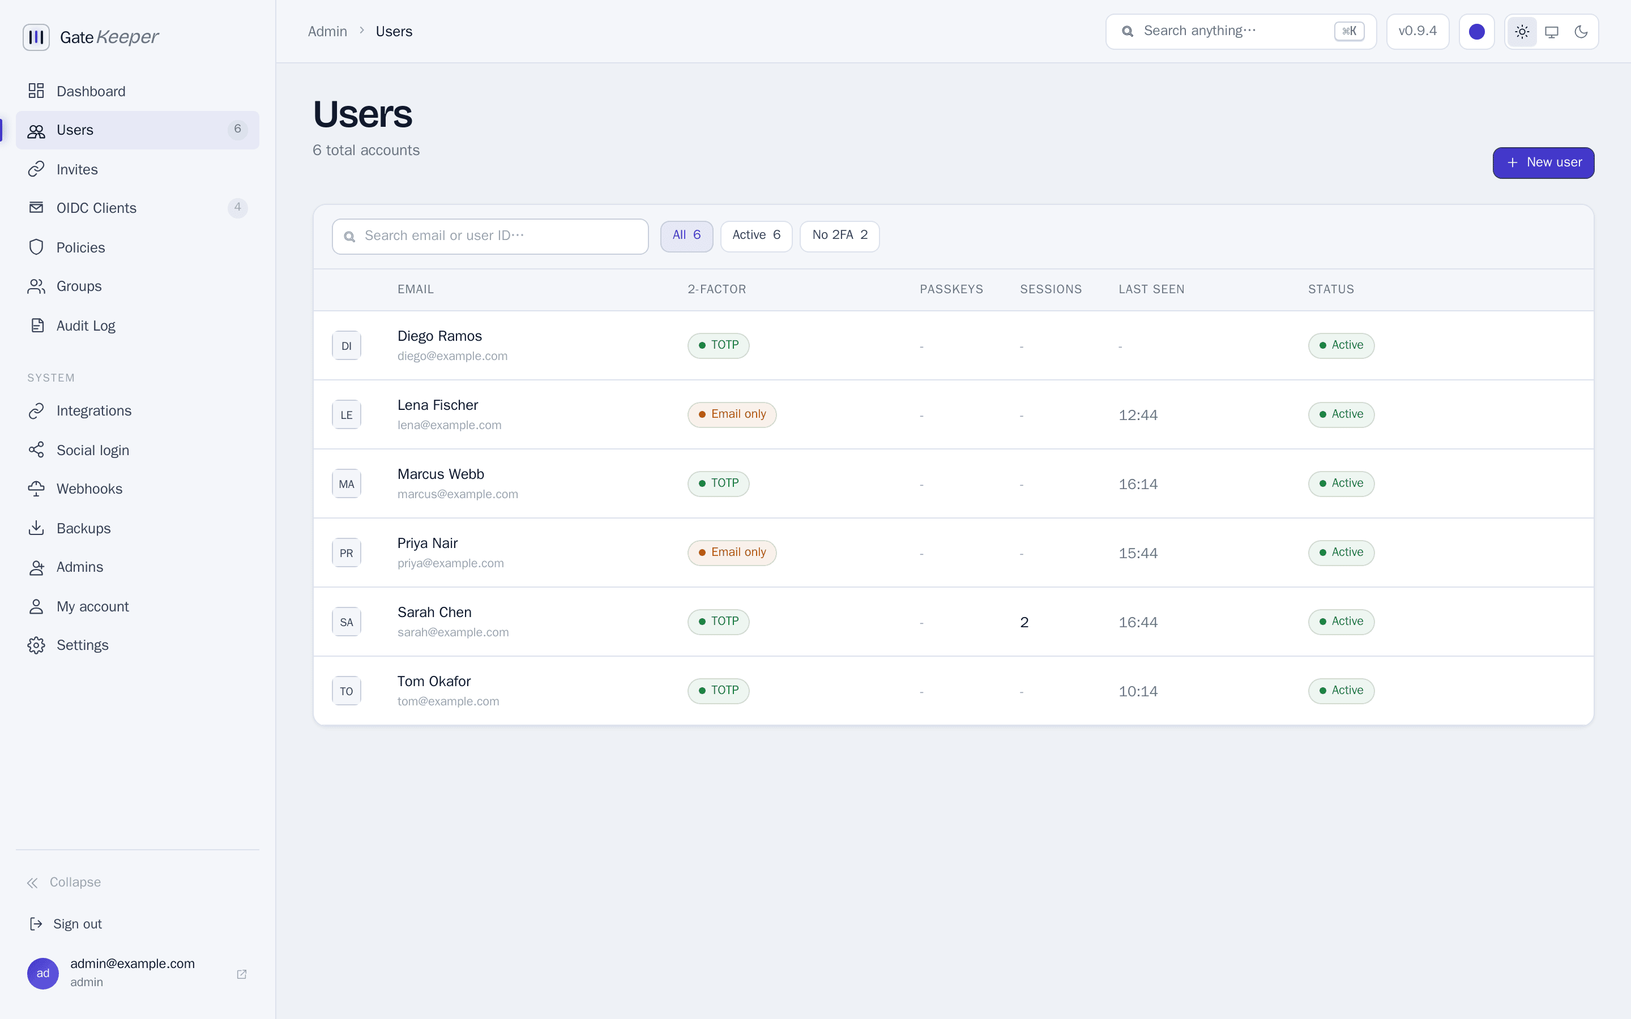1631x1019 pixels.
Task: Click the Admins user-plus icon
Action: 36,567
